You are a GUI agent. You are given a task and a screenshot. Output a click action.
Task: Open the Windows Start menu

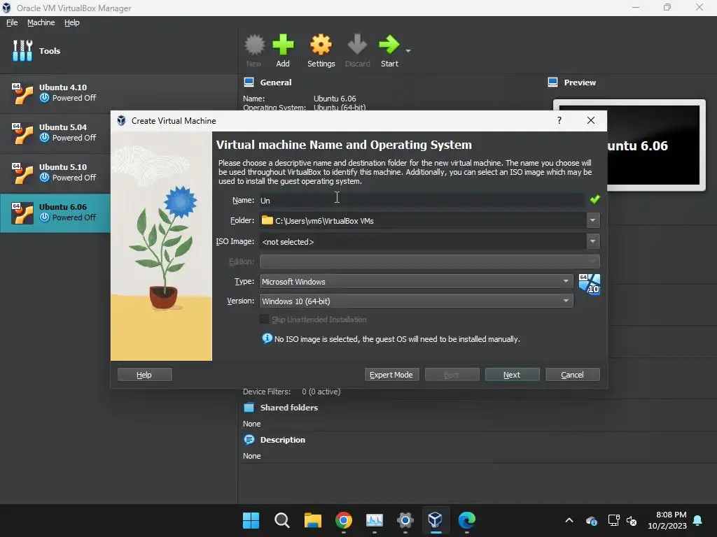coord(251,520)
